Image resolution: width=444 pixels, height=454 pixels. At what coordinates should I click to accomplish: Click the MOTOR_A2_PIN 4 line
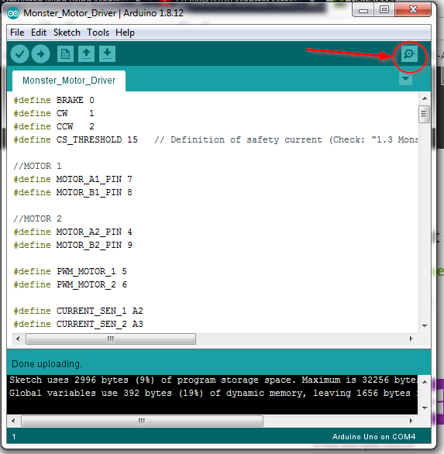[73, 232]
